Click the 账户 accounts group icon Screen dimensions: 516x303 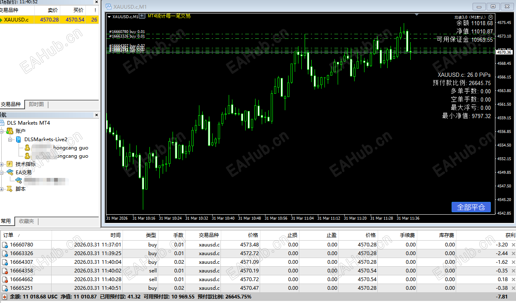pos(9,130)
